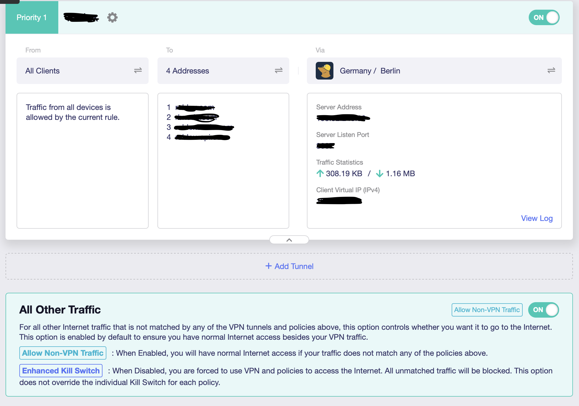Click Add Tunnel button

294,266
